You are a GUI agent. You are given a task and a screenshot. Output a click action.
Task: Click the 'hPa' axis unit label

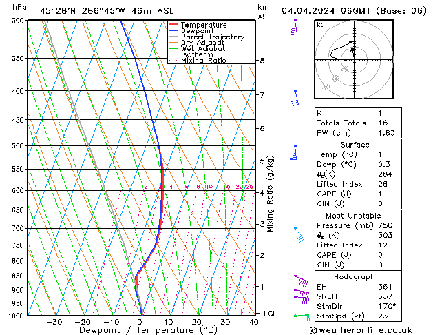tap(19, 8)
